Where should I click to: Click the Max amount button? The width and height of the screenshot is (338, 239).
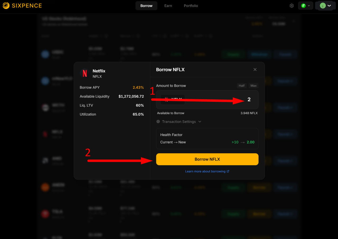click(253, 85)
